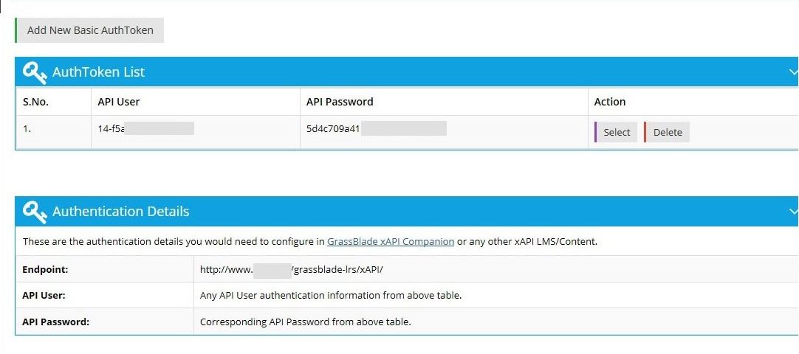The image size is (799, 354).
Task: Click the Authentication Details header title
Action: pyautogui.click(x=121, y=211)
